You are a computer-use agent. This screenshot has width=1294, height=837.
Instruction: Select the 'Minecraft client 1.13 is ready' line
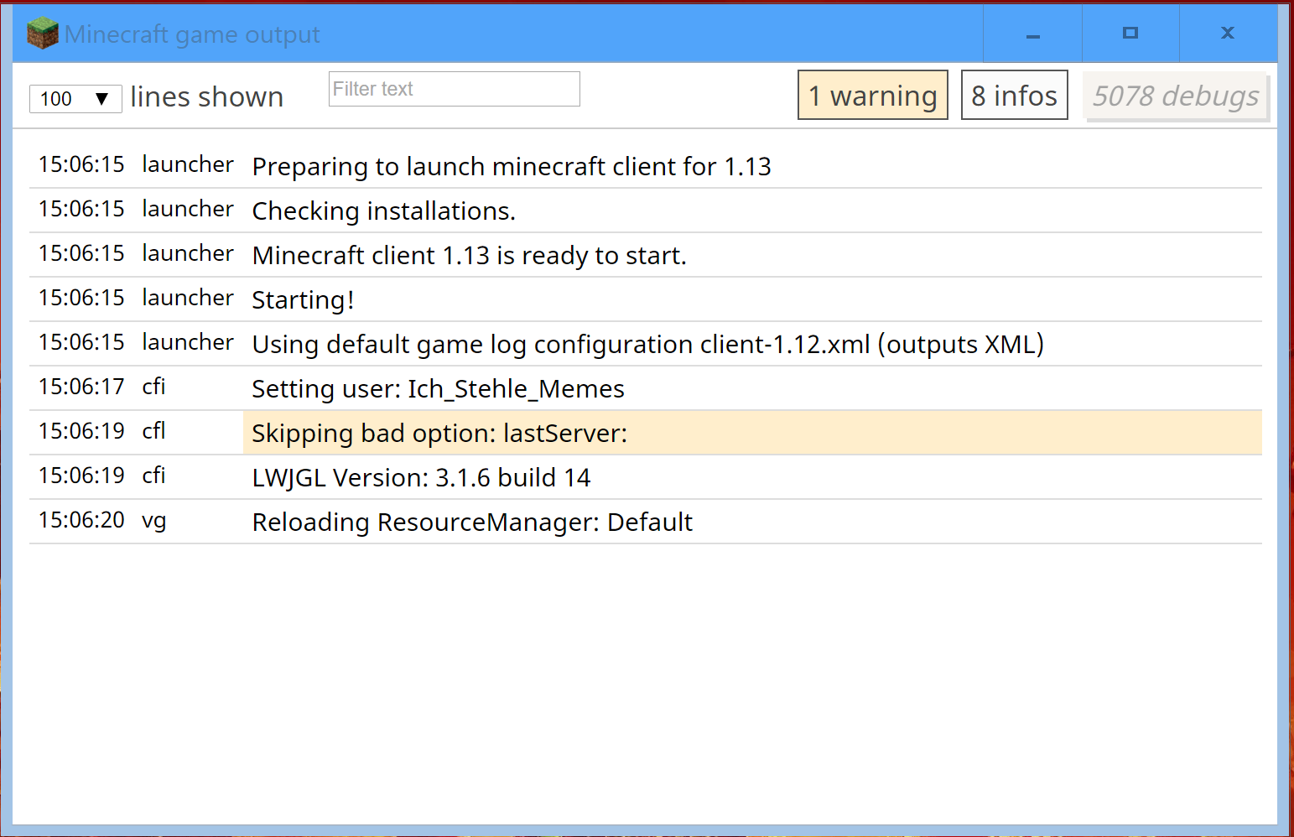[x=469, y=256]
